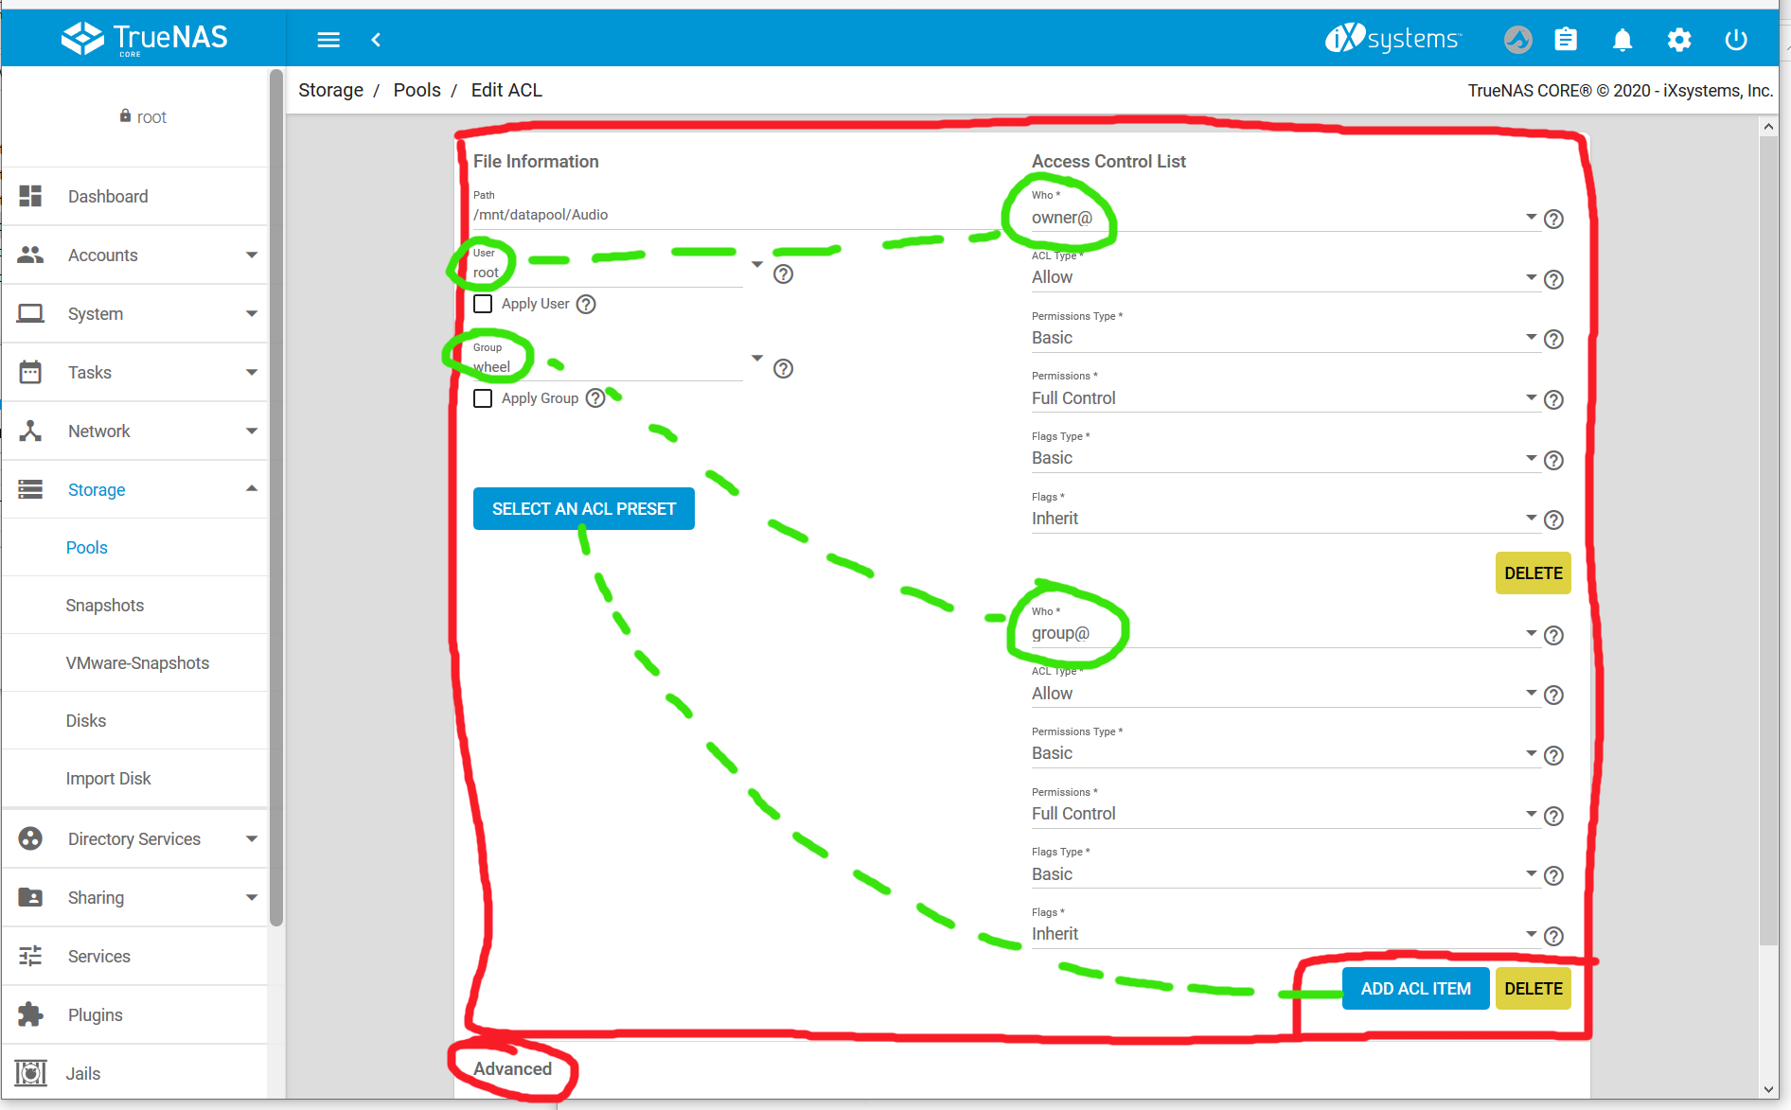Show help for group@ Who field
The image size is (1791, 1110).
[1553, 636]
